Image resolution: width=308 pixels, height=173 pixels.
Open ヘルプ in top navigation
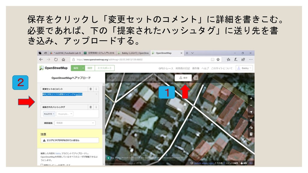(x=205, y=68)
